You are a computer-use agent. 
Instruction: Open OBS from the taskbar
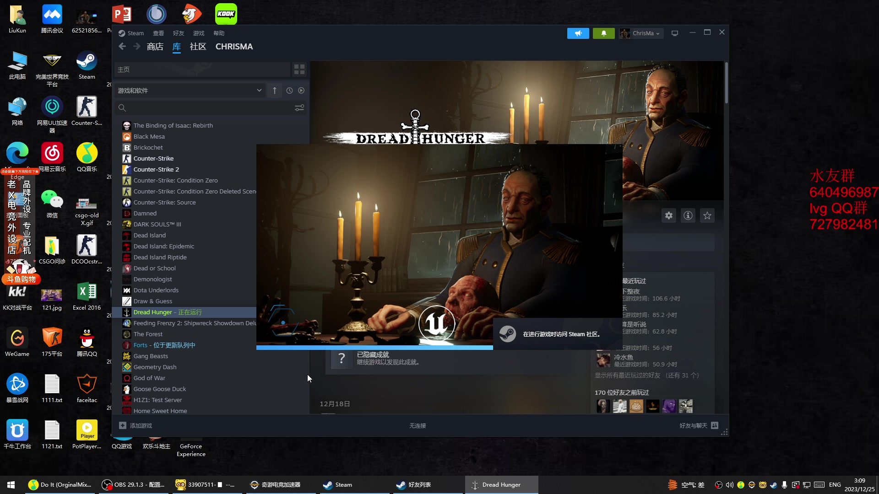133,484
